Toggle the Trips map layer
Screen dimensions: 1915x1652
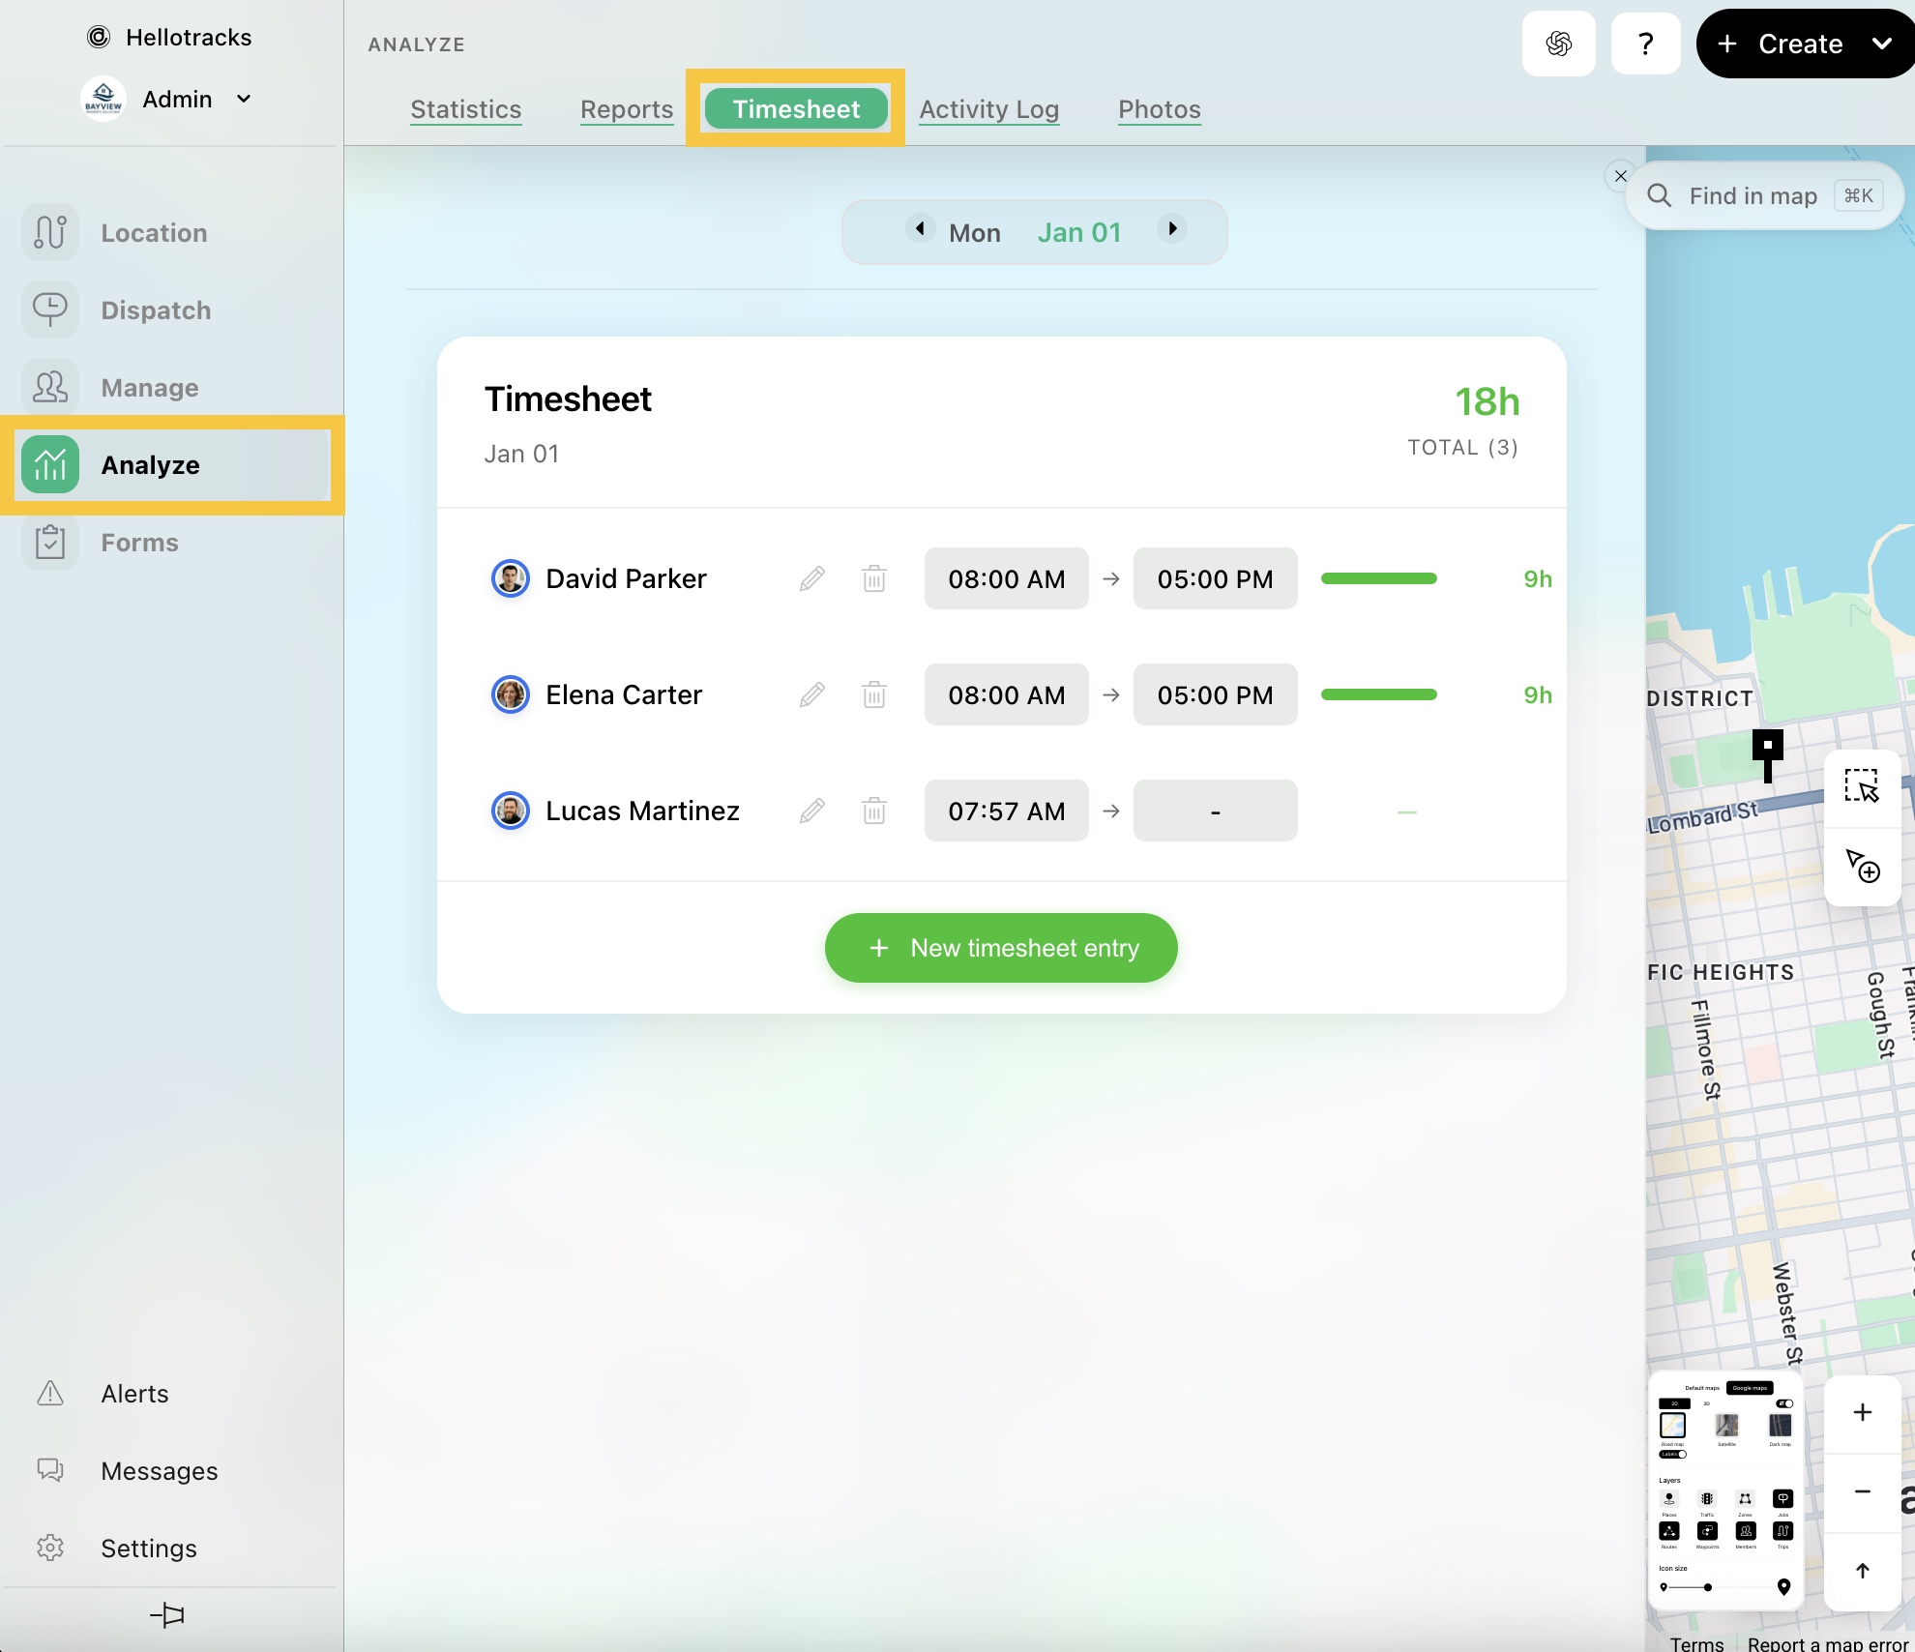1782,1531
